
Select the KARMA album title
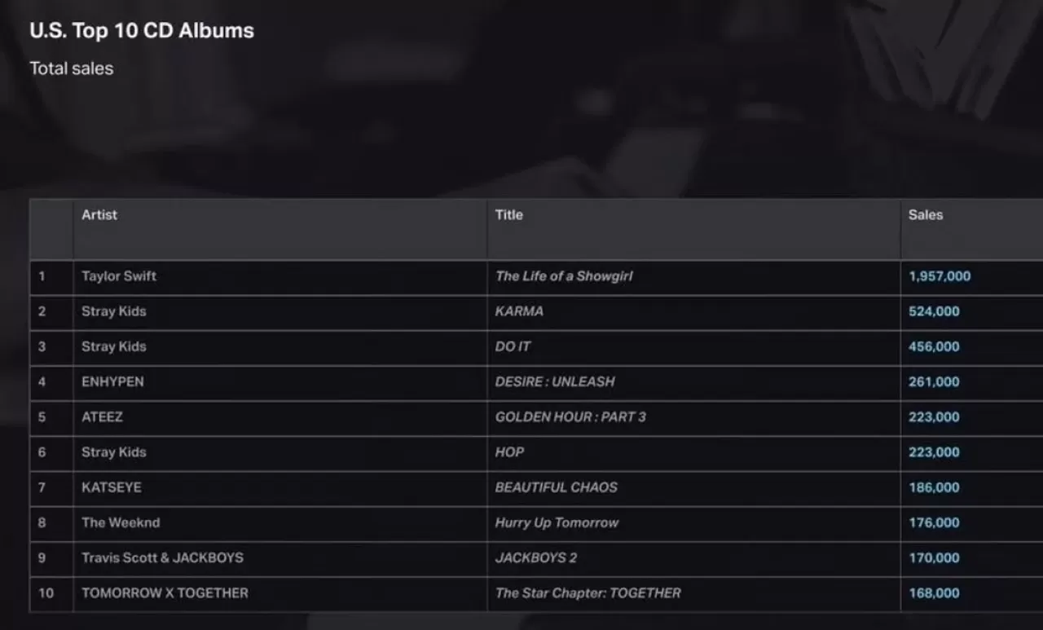click(519, 311)
